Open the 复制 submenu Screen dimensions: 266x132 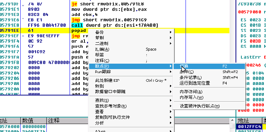pos(132,38)
